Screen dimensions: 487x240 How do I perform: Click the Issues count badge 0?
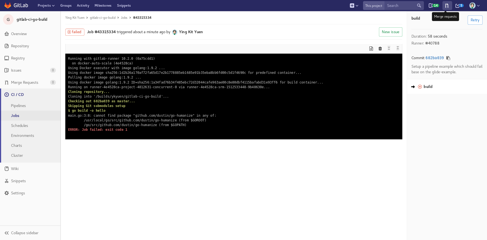(53, 70)
